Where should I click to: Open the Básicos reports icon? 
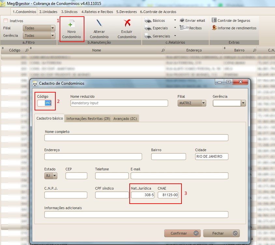point(147,21)
